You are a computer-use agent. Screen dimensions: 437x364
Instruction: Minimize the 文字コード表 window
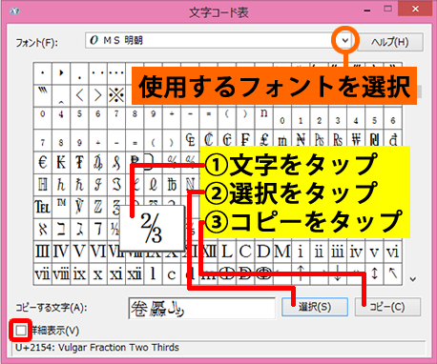367,10
